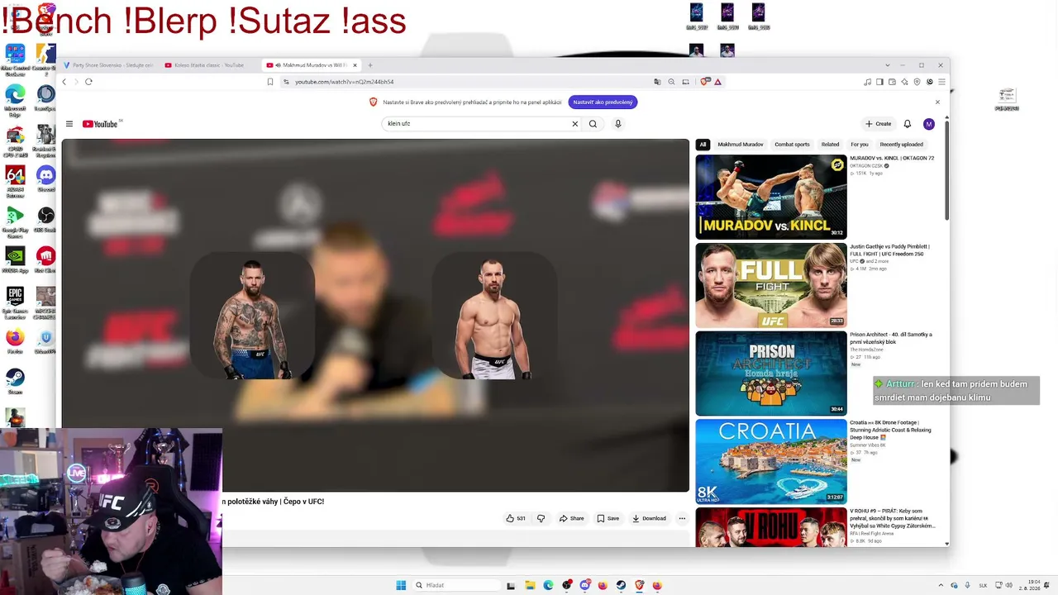
Task: Open the Croatia 8K drone footage thumbnail
Action: pos(771,461)
